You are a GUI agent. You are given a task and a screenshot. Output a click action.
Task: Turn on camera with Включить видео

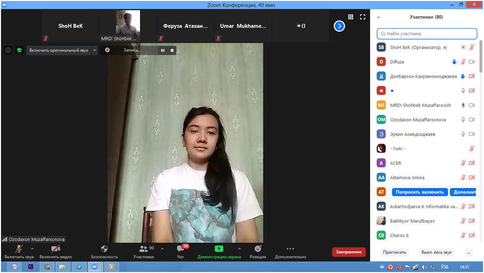55,249
